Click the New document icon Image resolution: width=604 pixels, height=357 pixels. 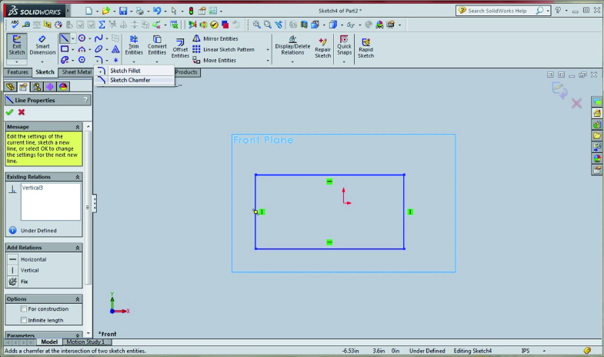(x=89, y=11)
